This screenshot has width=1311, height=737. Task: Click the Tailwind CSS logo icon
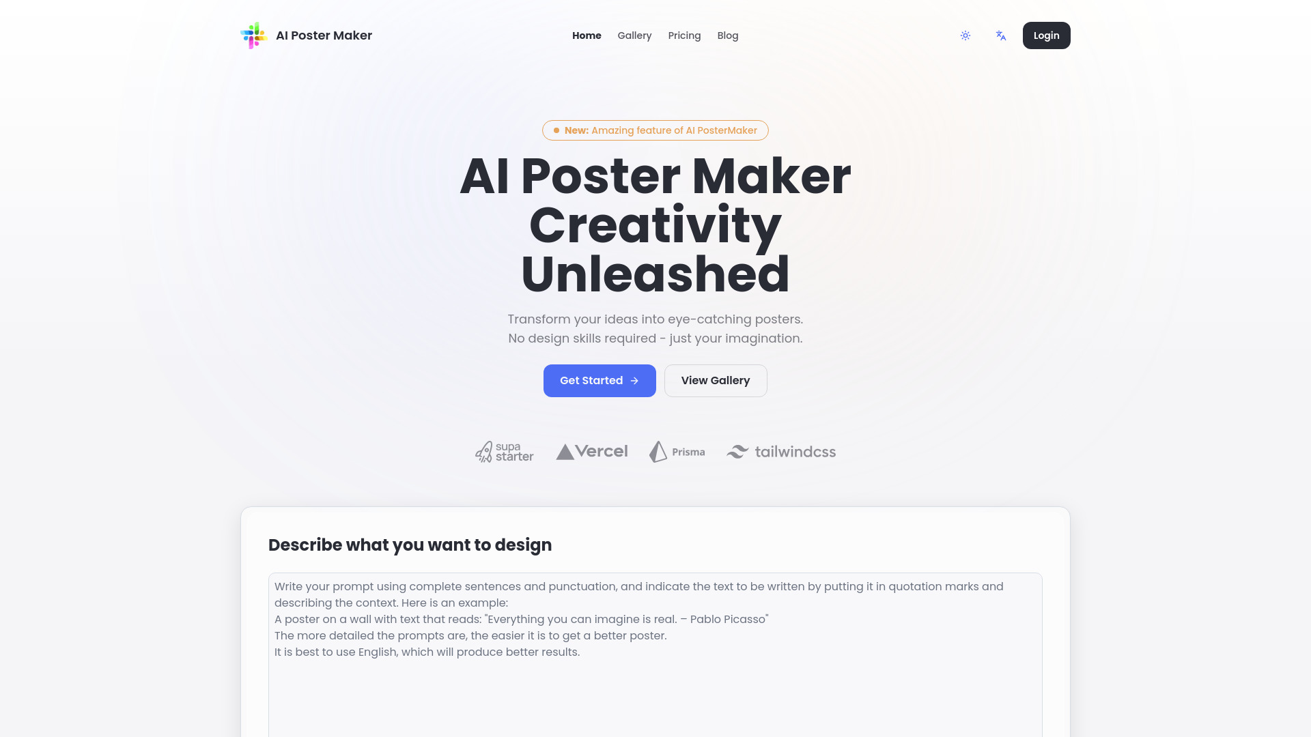tap(737, 451)
